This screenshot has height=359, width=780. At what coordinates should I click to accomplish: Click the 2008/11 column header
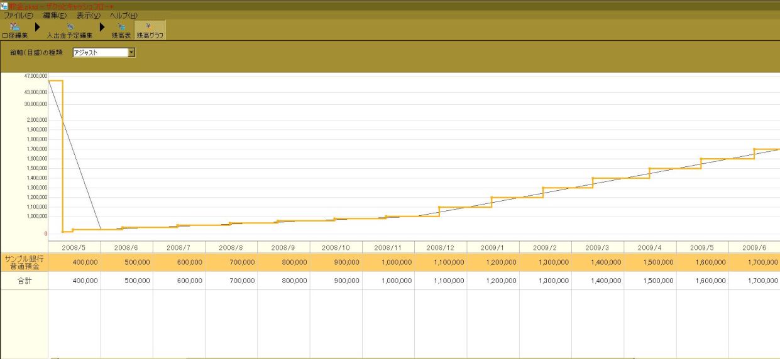388,247
